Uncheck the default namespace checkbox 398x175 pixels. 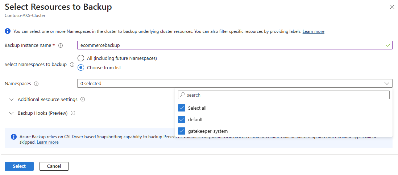(x=182, y=119)
